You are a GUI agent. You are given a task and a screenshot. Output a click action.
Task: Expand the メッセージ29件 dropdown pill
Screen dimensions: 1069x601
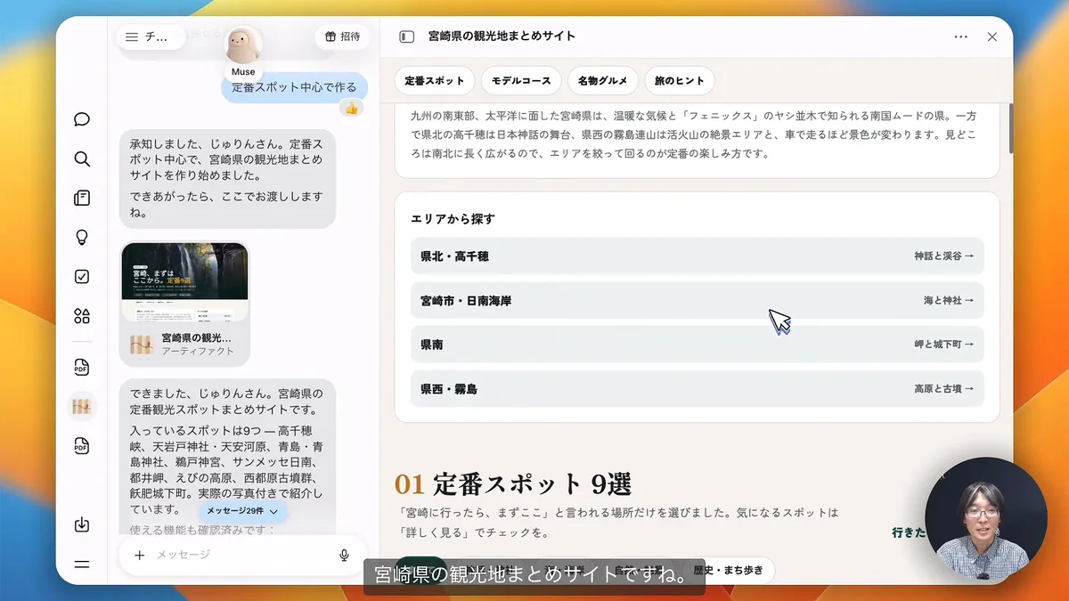tap(243, 511)
